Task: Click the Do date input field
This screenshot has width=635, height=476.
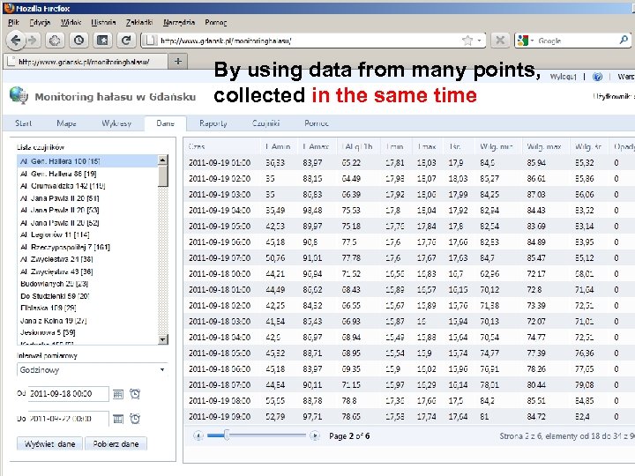Action: click(x=68, y=419)
